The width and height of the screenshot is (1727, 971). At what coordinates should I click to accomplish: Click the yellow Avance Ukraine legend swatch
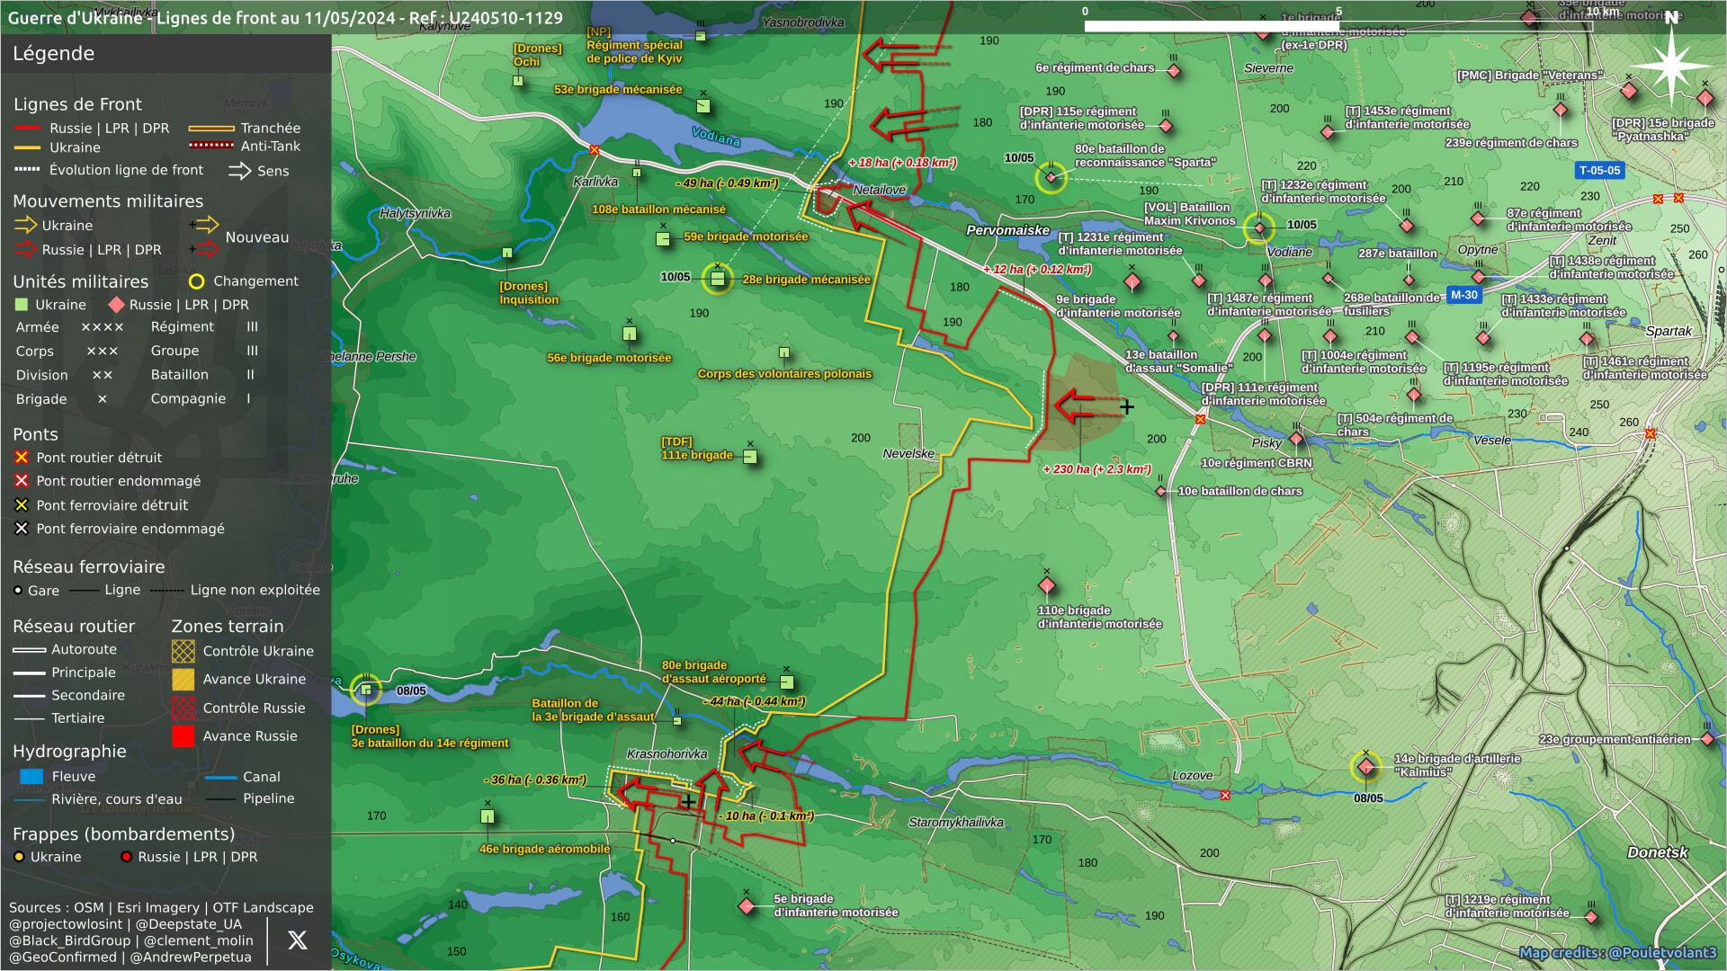(183, 680)
